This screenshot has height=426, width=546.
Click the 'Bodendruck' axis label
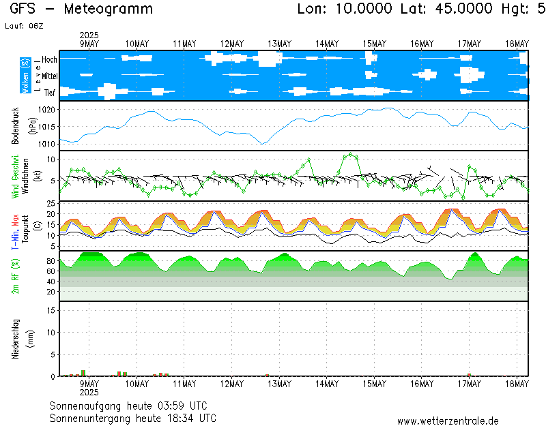tap(15, 126)
